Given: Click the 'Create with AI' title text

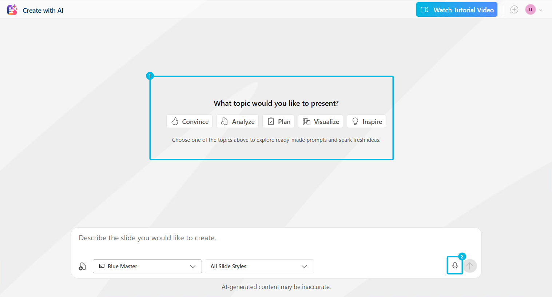Looking at the screenshot, I should point(43,11).
